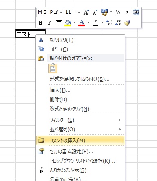
Task: Click the furigana display icon
Action: point(41,170)
